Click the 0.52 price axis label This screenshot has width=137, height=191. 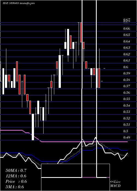[x=127, y=118]
